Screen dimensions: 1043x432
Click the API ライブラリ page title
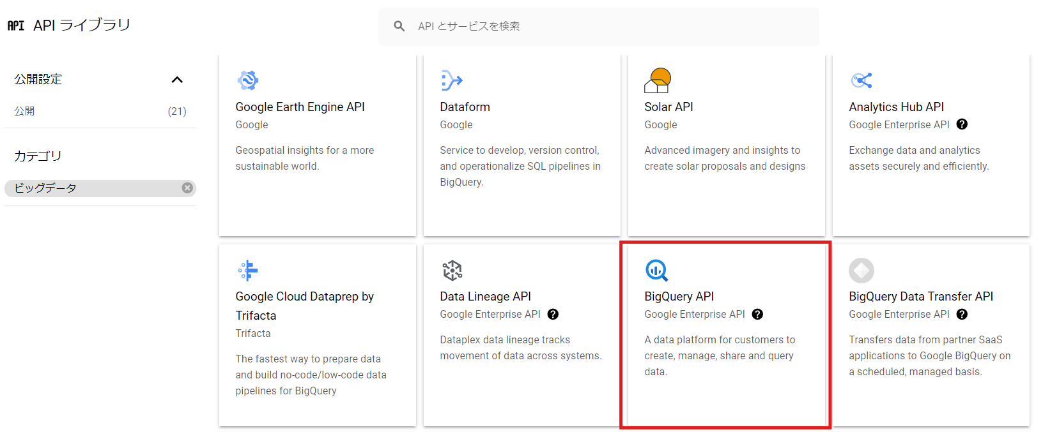82,25
